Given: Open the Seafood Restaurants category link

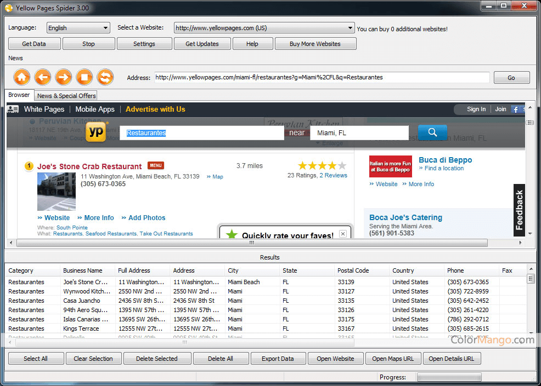Looking at the screenshot, I should [111, 233].
